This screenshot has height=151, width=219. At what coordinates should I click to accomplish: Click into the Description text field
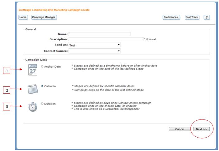pos(106,39)
